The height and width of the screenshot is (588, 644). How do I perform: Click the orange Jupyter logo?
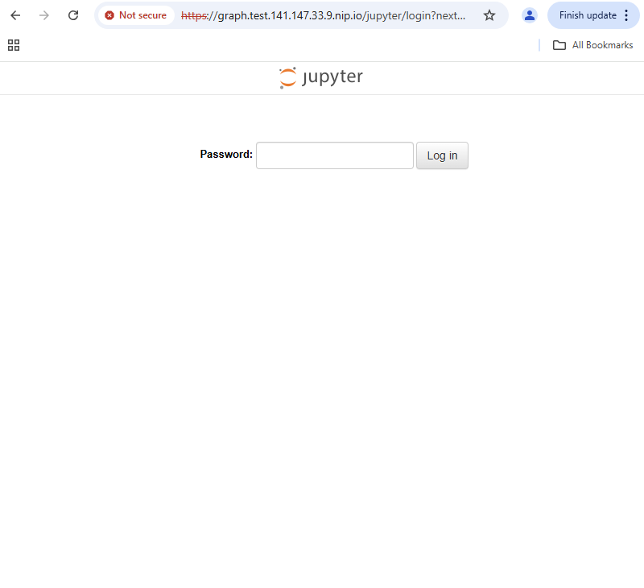[x=287, y=77]
